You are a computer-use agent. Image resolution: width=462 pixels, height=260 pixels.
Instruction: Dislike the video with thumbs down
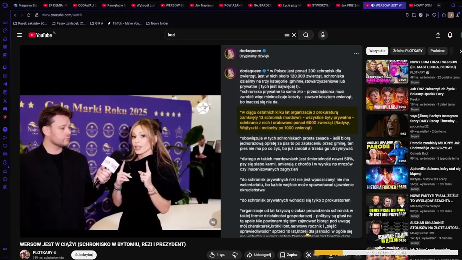tap(235, 255)
